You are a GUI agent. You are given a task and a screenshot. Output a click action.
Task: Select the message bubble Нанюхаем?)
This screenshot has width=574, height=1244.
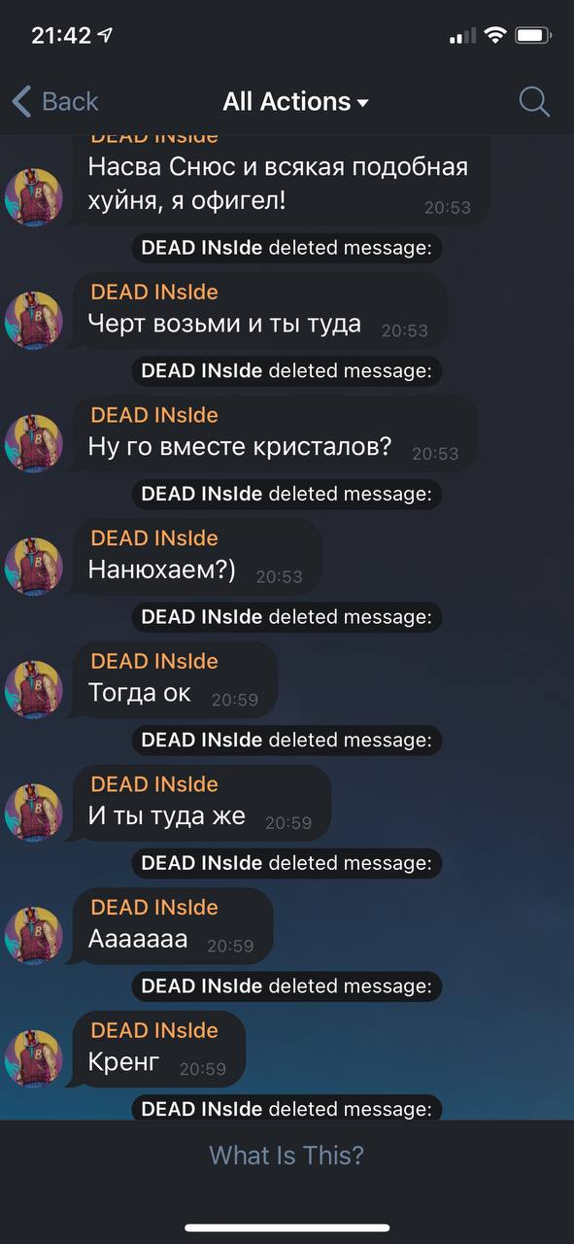(x=195, y=556)
